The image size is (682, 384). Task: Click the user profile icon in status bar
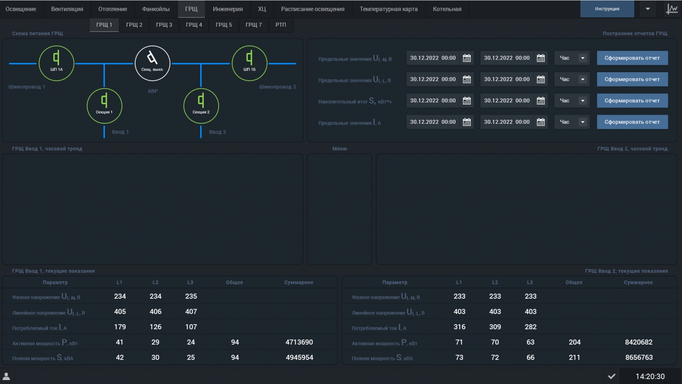tap(7, 376)
